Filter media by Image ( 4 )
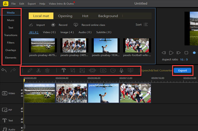The width and height of the screenshot is (198, 131). tap(67, 32)
